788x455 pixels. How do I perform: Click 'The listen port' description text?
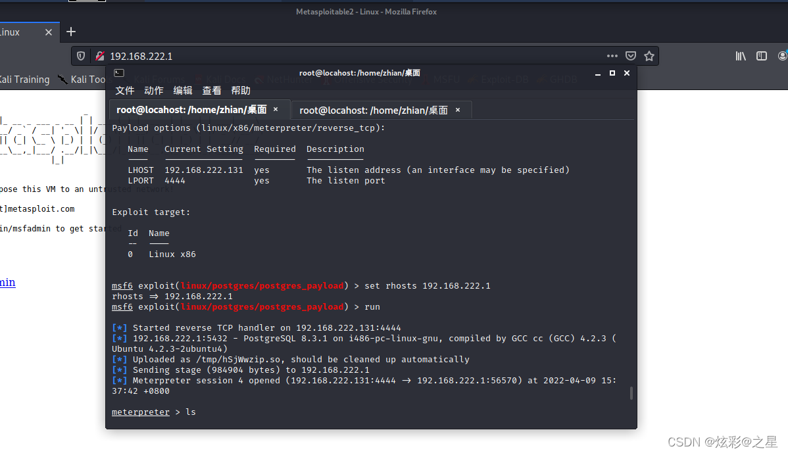point(346,181)
